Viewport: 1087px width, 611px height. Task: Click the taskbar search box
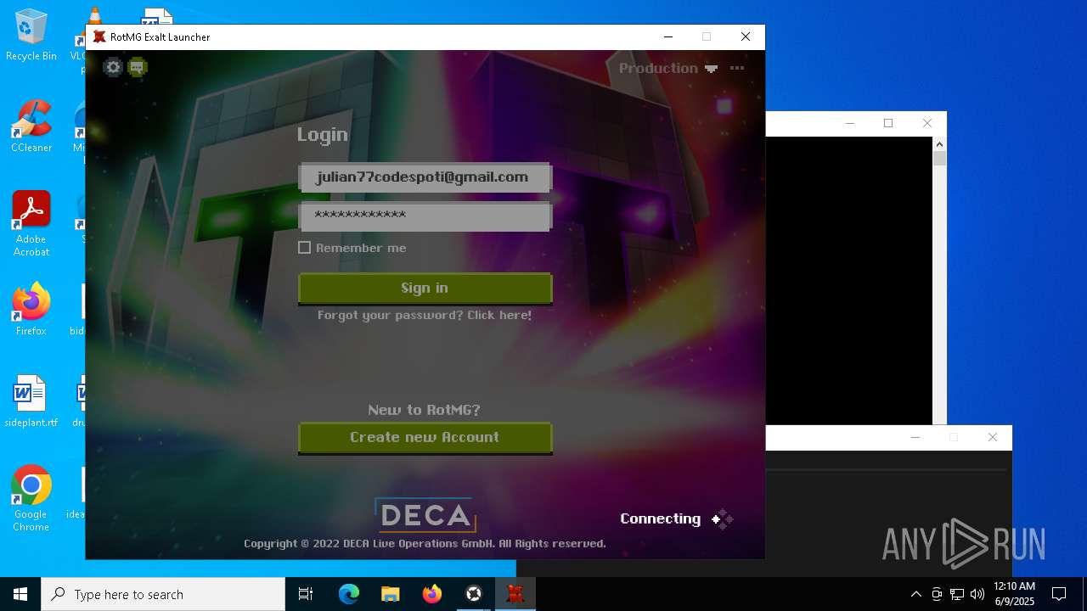[163, 594]
